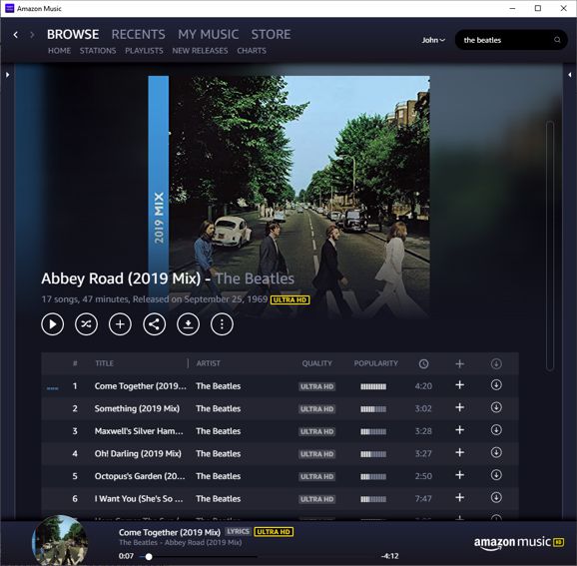The height and width of the screenshot is (566, 577).
Task: Select track 'Oh! Darling (2019 Mix)' title
Action: (x=138, y=453)
